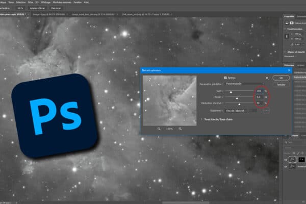Image resolution: width=306 pixels, height=204 pixels.
Task: Click the Adapter à l'écran button
Action: pos(37,8)
